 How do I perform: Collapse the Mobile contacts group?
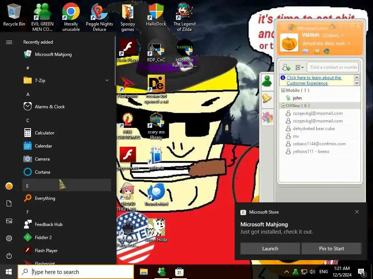283,90
